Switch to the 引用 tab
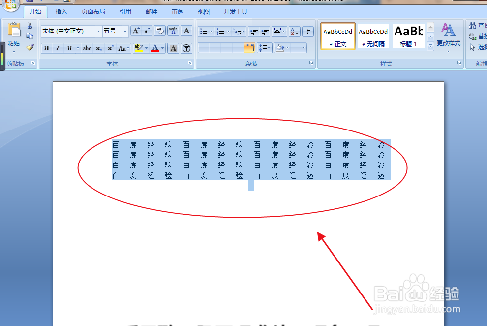The height and width of the screenshot is (326, 487). 125,12
